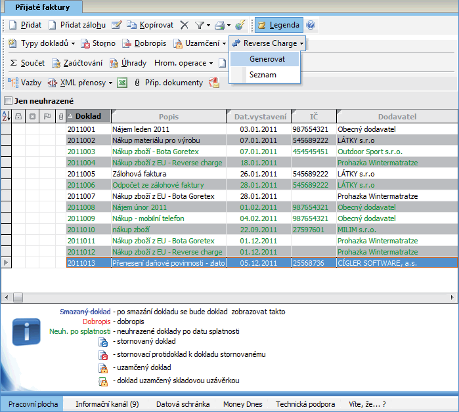Click the brush clean-up icon
This screenshot has width=459, height=412.
pos(240,26)
